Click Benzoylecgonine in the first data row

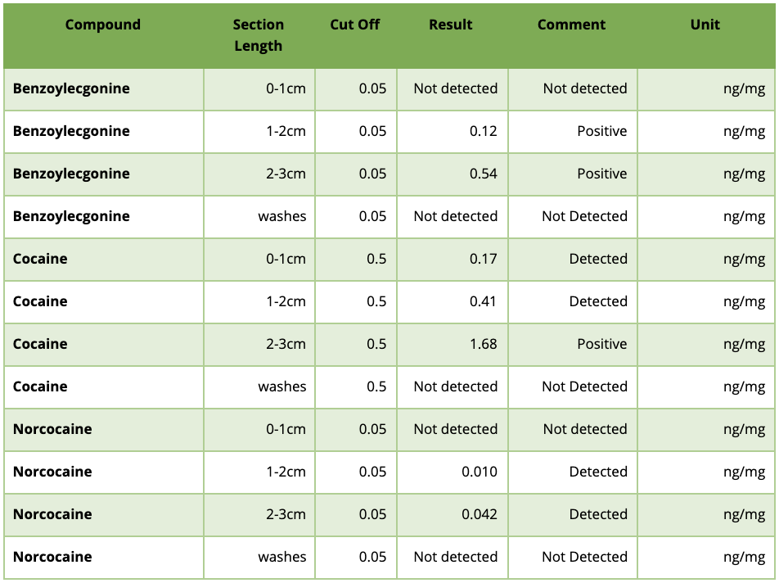(71, 88)
